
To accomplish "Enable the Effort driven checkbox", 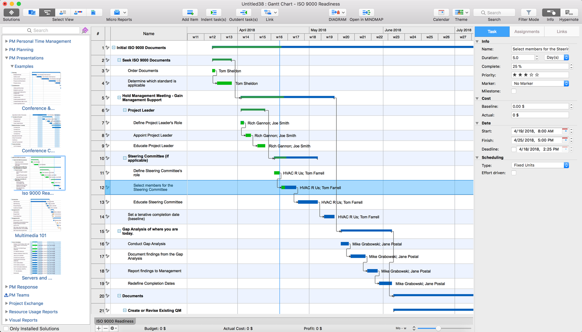I will (514, 173).
